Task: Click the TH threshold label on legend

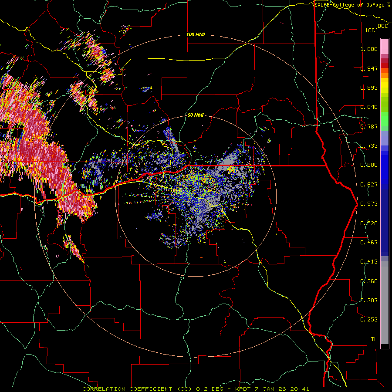Action: pos(374,339)
